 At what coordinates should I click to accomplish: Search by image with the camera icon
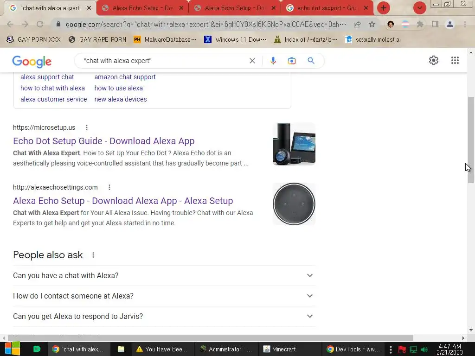pyautogui.click(x=292, y=61)
